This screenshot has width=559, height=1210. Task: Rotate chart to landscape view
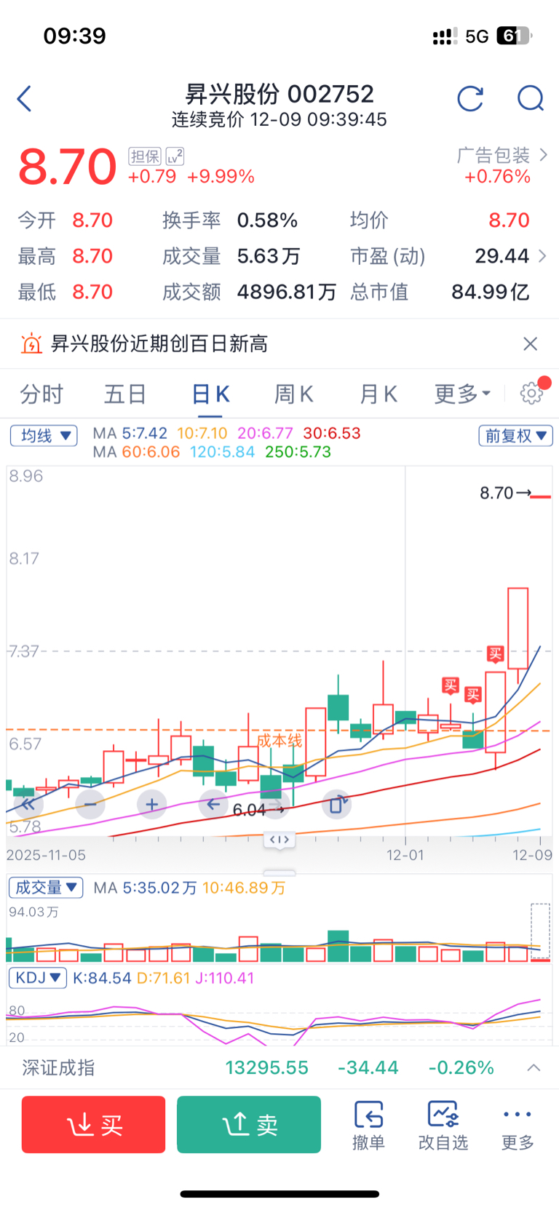point(337,804)
